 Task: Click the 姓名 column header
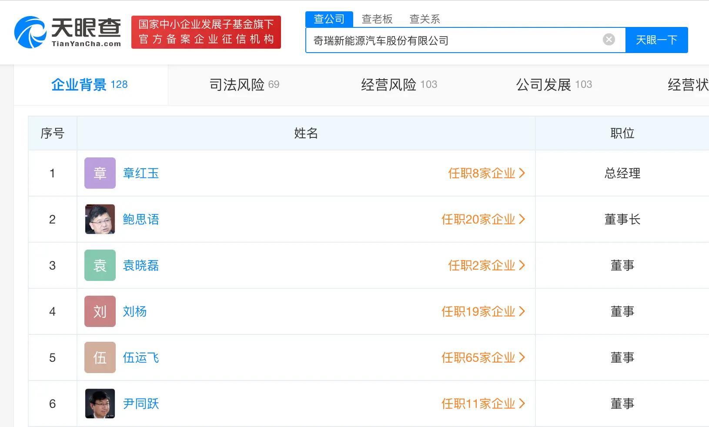(306, 133)
